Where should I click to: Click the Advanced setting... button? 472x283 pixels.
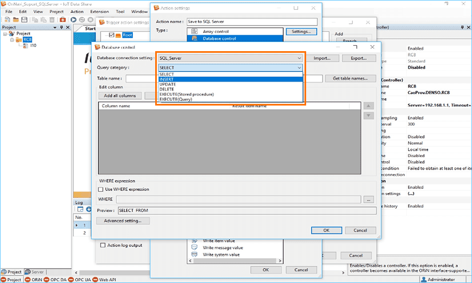tap(123, 221)
